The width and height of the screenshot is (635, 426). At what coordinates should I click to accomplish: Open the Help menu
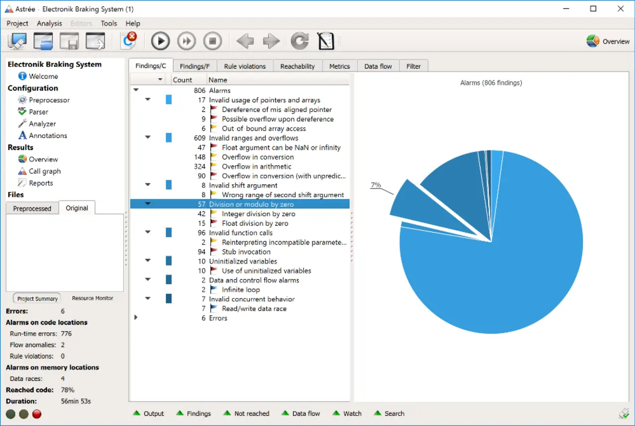pos(133,23)
